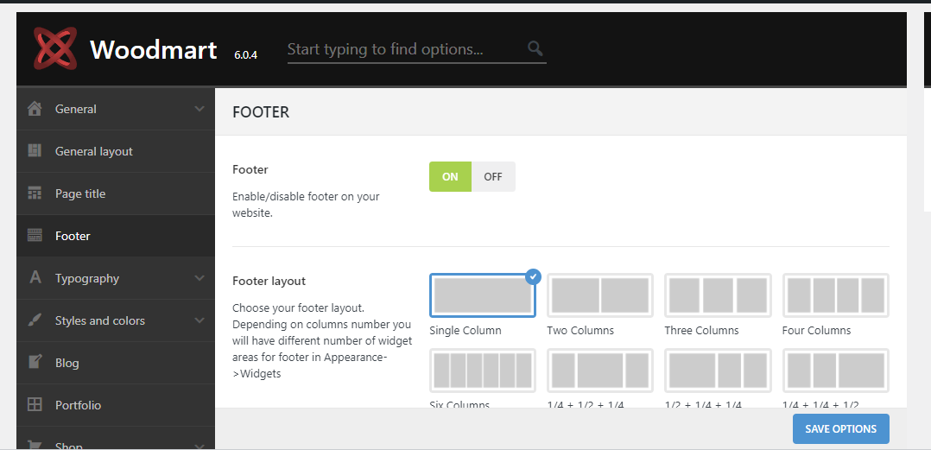Click the Styles and colors brush icon
931x450 pixels.
(35, 320)
